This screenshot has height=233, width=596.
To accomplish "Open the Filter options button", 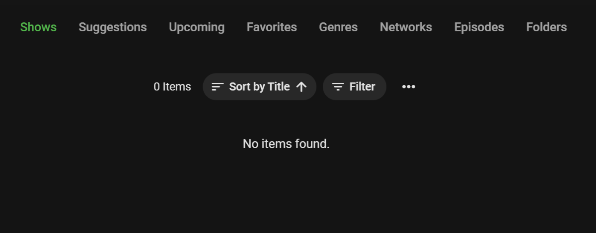I will [354, 87].
